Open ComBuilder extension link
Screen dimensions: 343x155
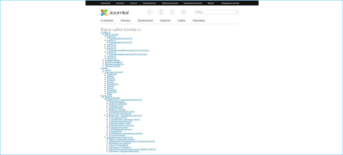[112, 74]
